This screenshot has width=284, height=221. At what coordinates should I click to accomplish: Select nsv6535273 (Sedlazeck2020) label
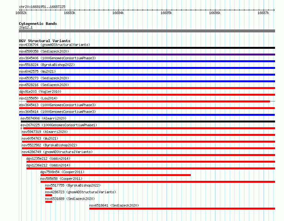[44, 78]
